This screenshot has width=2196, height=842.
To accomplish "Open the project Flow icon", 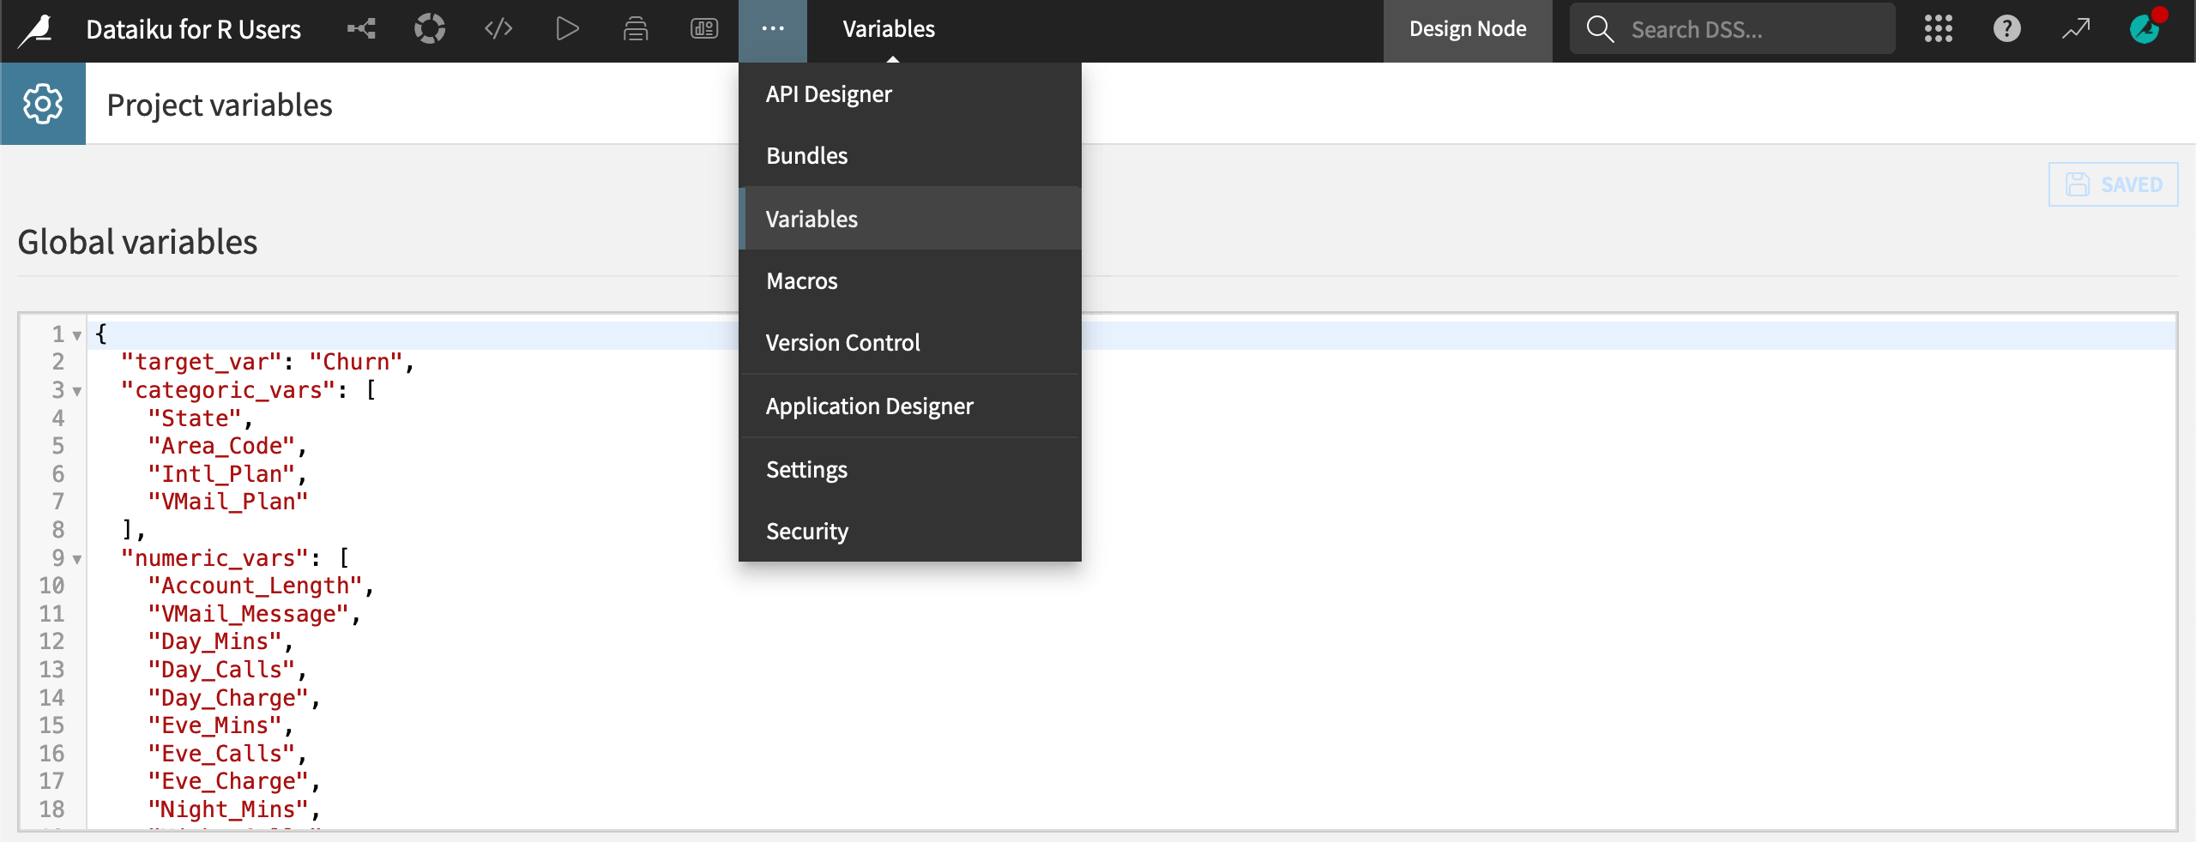I will click(x=361, y=28).
